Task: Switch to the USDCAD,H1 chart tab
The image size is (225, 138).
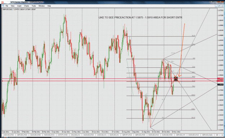Action: pos(102,135)
